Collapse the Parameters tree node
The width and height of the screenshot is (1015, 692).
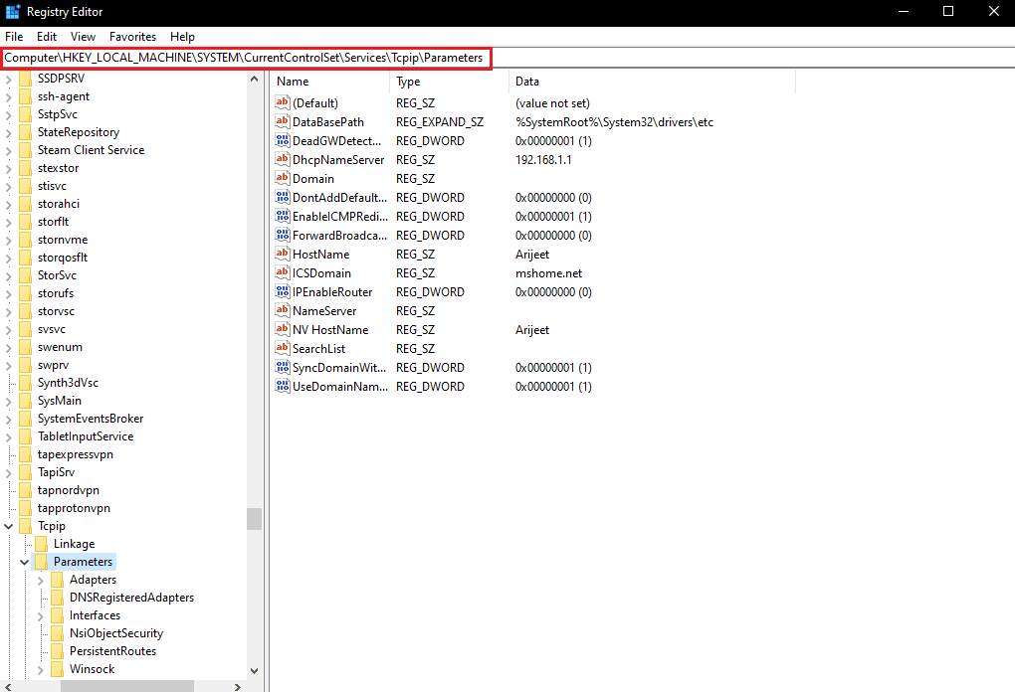(25, 562)
